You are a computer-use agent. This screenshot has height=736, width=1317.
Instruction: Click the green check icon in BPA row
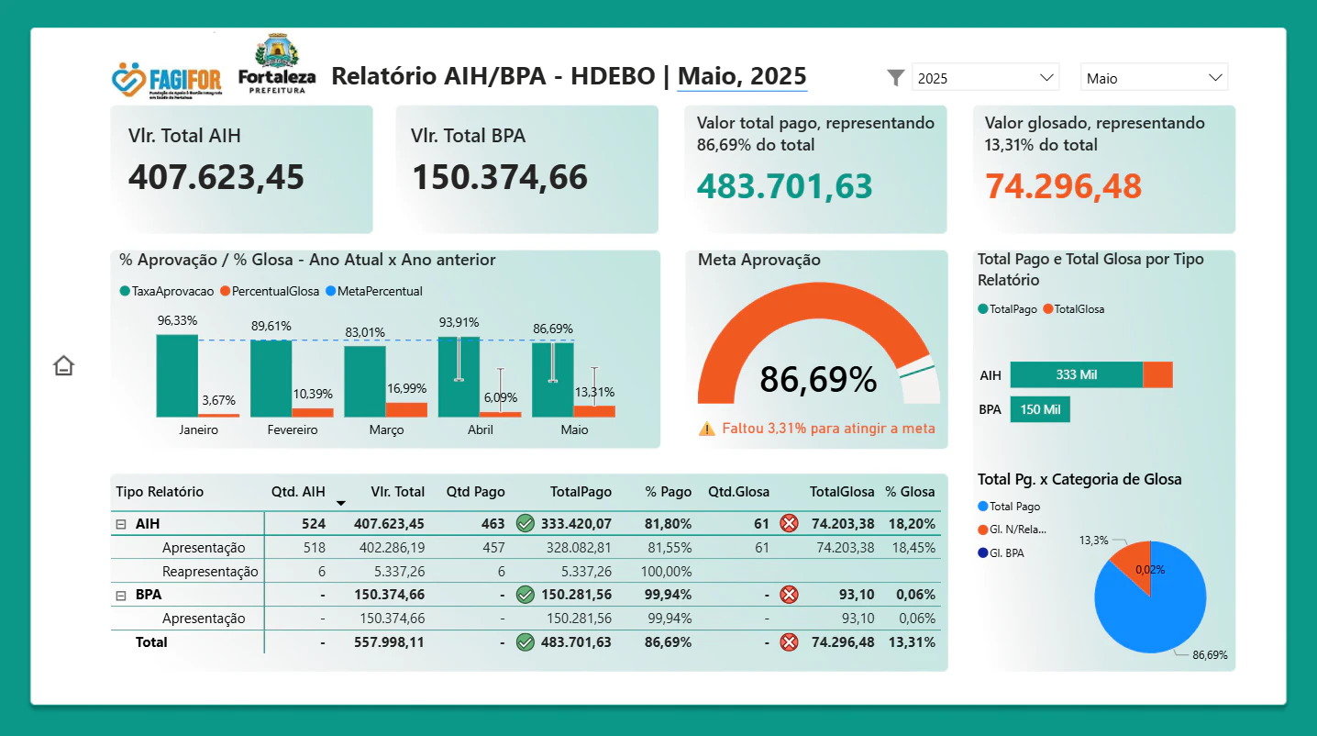pyautogui.click(x=526, y=595)
